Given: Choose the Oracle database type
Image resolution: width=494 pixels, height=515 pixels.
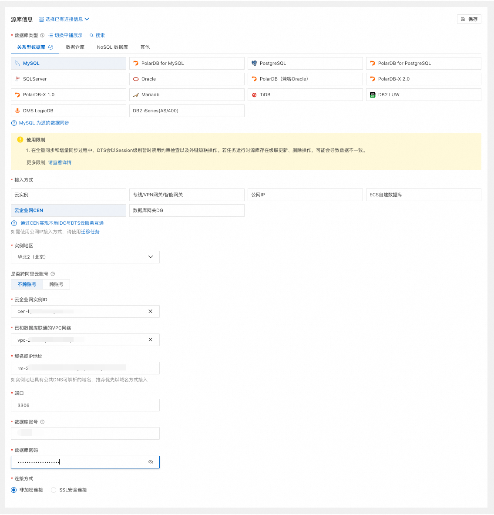Looking at the screenshot, I should click(x=187, y=79).
